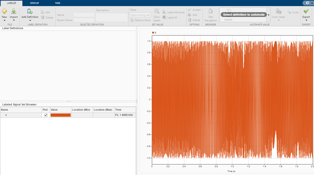The height and width of the screenshot is (175, 314).
Task: Click the Auto-Label icon
Action: coord(278,11)
